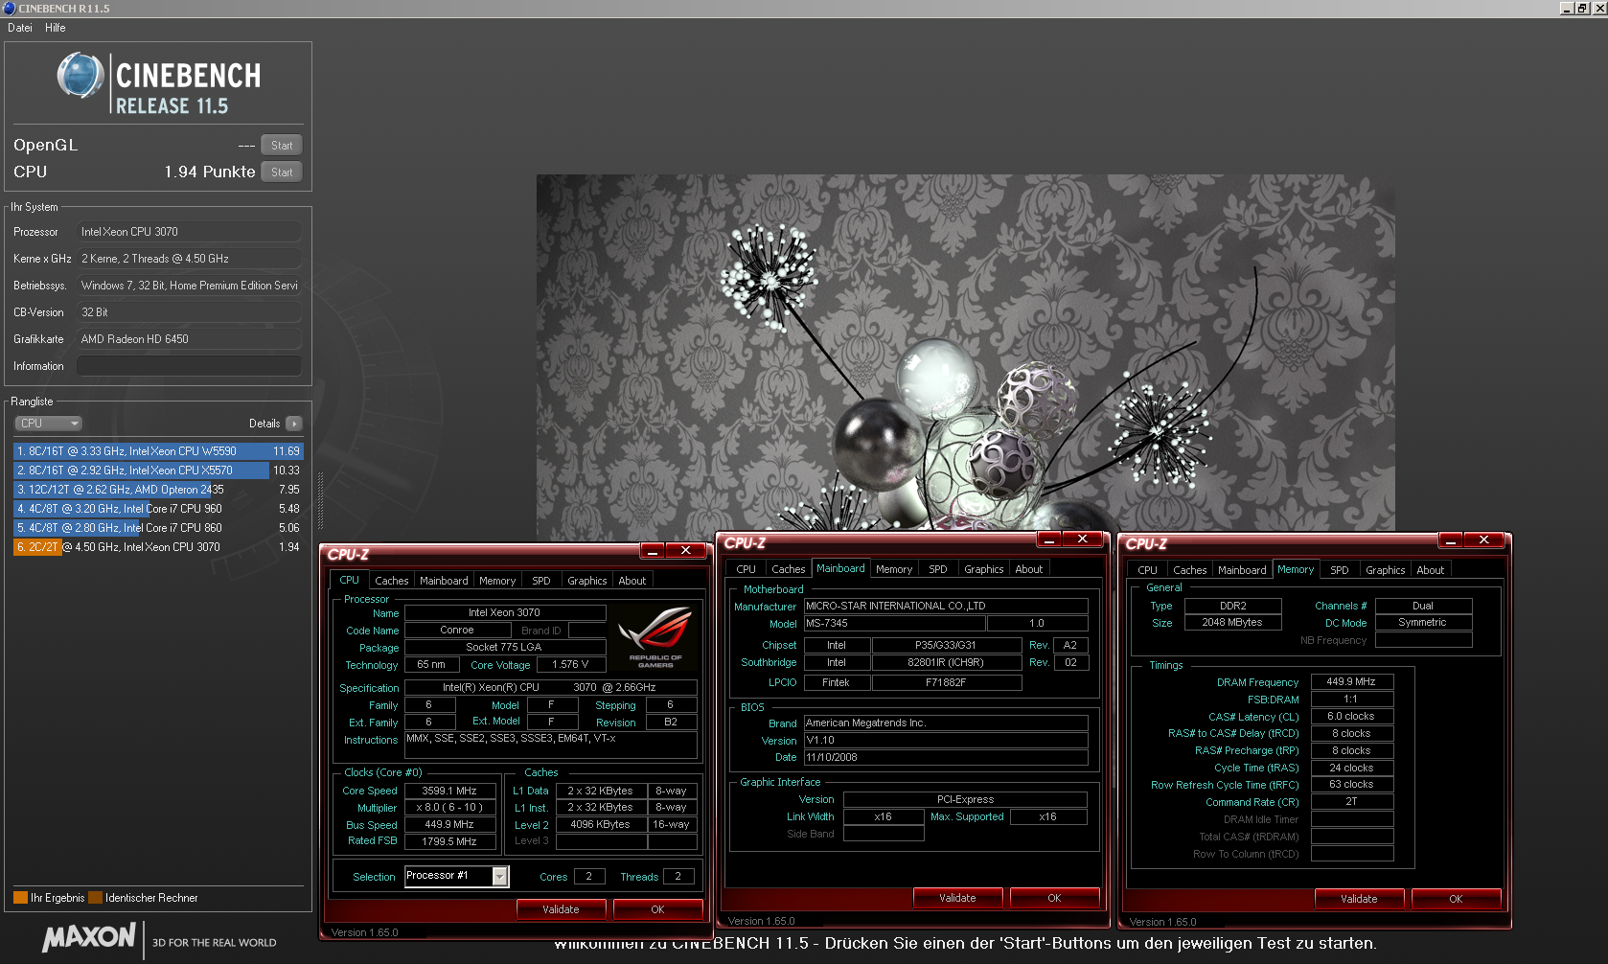
Task: Open SPD tab in CPU-Z Memory window
Action: click(x=1340, y=570)
